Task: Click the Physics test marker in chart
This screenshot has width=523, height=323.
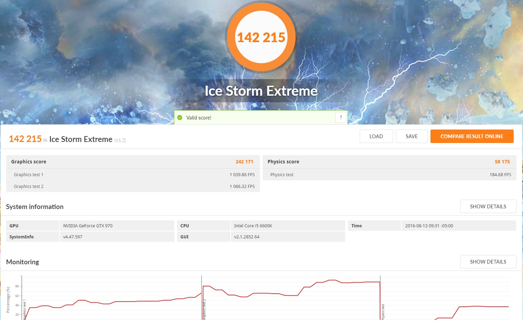Action: point(383,312)
